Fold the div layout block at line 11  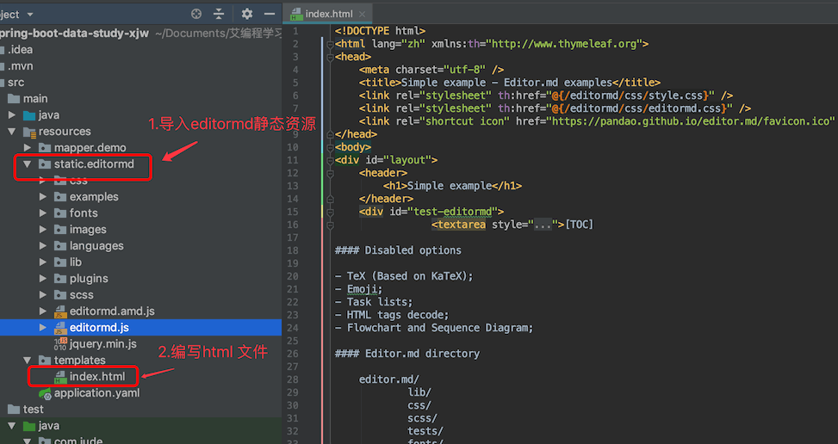coord(330,161)
